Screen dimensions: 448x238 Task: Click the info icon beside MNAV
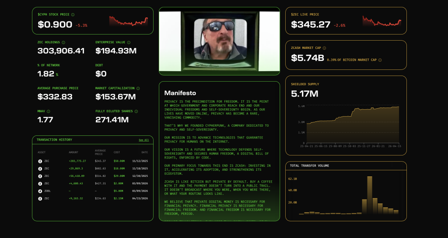coord(48,111)
